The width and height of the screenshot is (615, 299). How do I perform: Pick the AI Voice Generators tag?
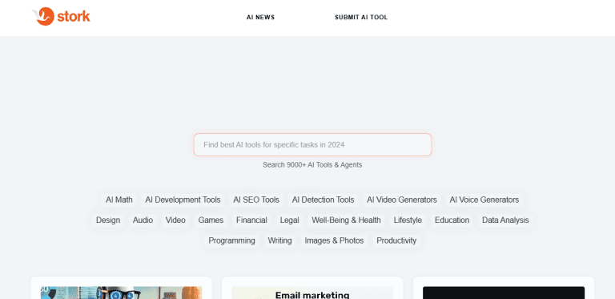tap(484, 200)
